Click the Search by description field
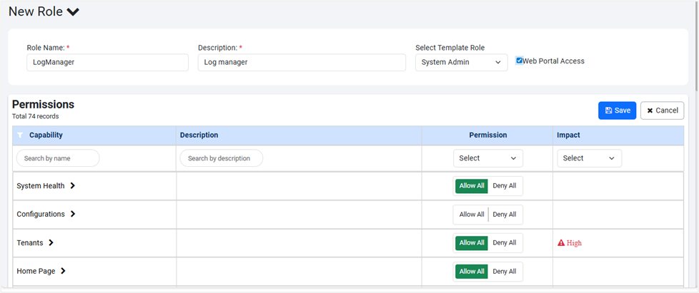This screenshot has width=699, height=293. 221,158
